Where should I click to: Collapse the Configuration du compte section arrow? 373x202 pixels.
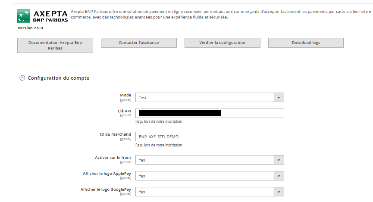[22, 78]
